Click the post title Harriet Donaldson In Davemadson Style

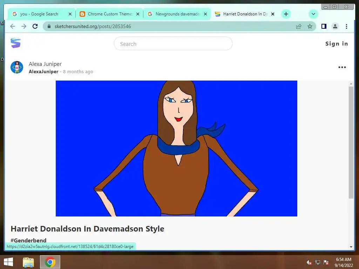[x=87, y=229]
